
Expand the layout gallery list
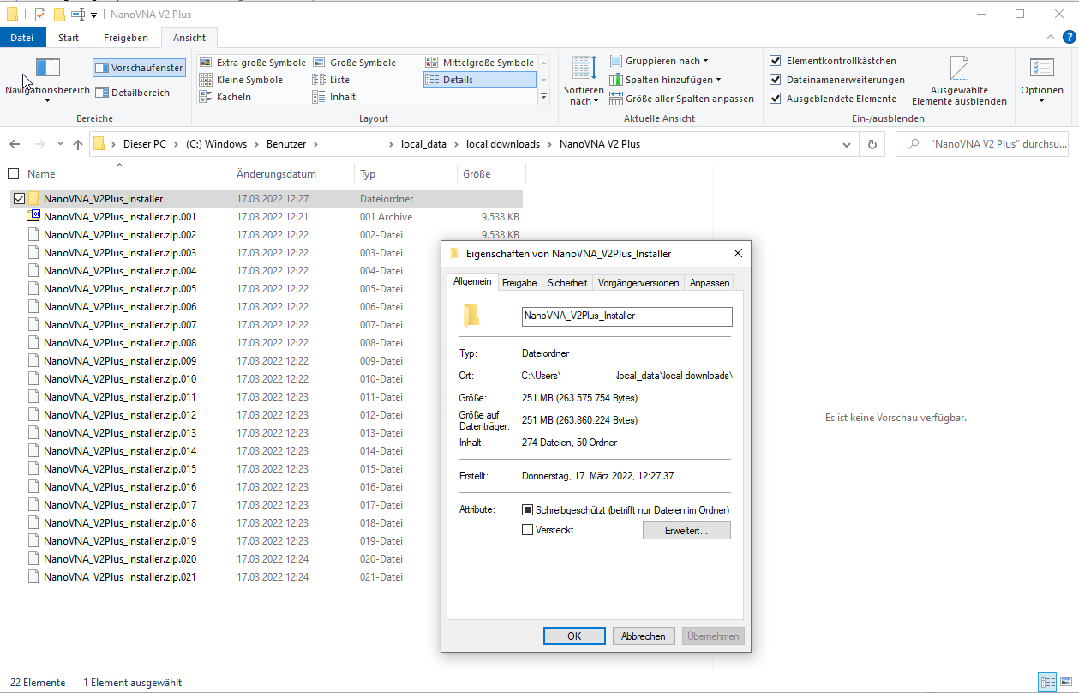point(543,97)
